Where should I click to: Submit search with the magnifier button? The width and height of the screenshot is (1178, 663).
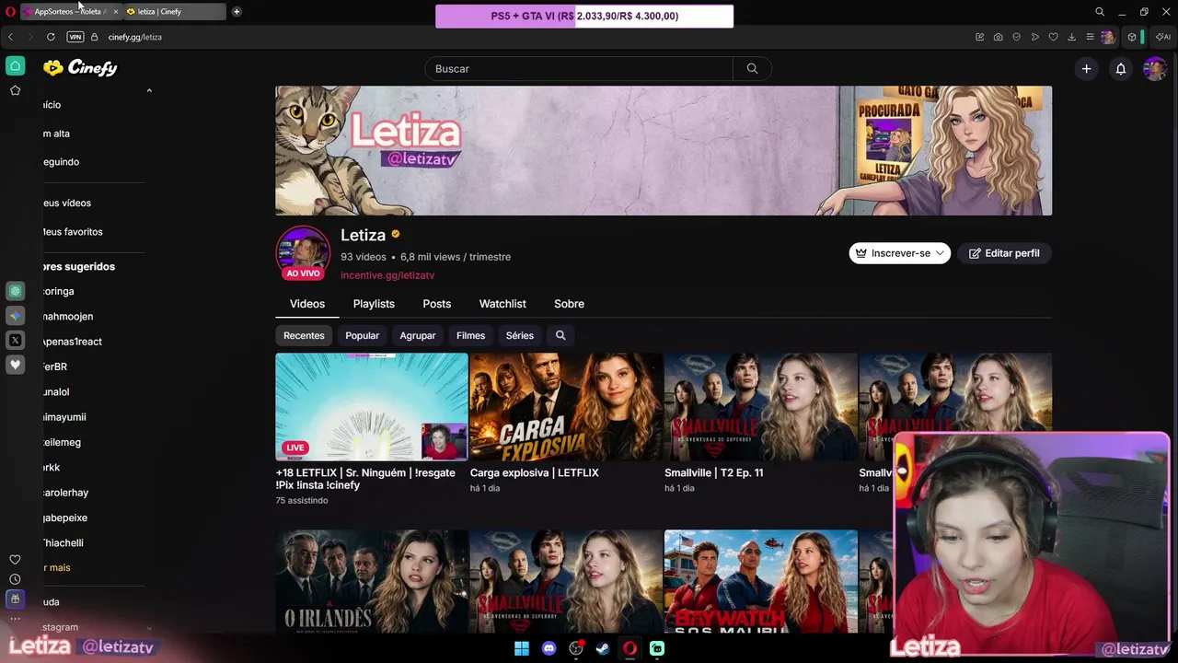pos(752,68)
